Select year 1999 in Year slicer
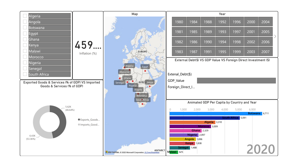The image size is (298, 167). 237,52
